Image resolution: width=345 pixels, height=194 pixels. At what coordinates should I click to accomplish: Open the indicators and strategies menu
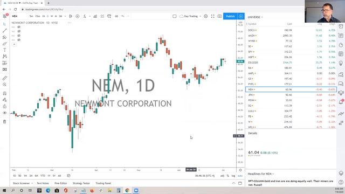coord(85,16)
